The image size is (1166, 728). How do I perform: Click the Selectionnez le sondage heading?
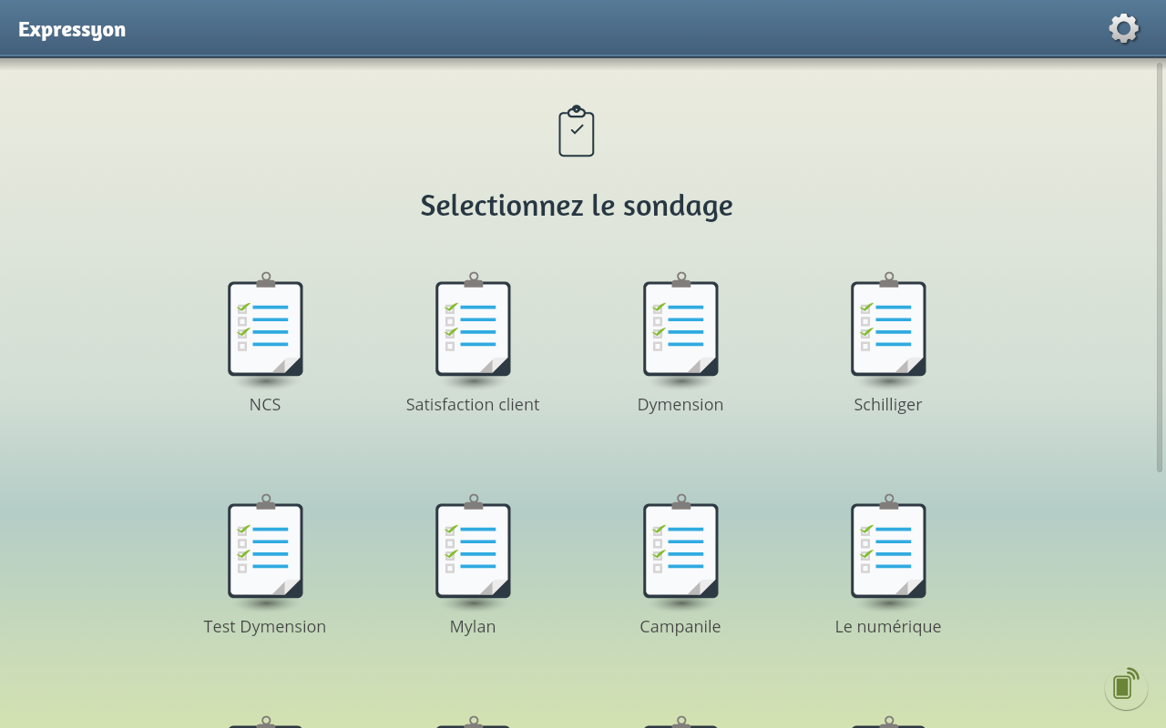pyautogui.click(x=577, y=206)
